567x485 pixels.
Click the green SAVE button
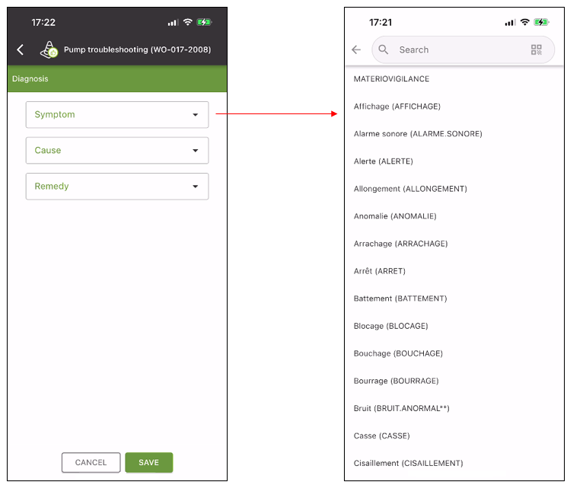click(149, 462)
